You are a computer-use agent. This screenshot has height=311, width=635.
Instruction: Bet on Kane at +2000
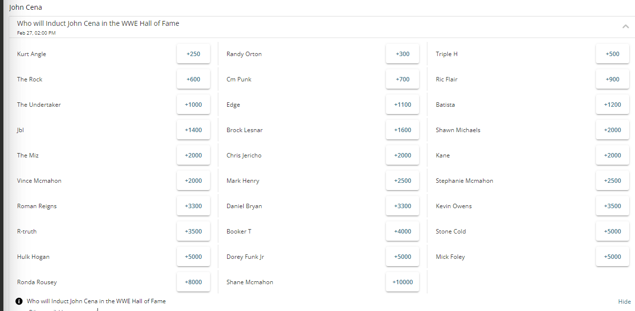coord(613,155)
